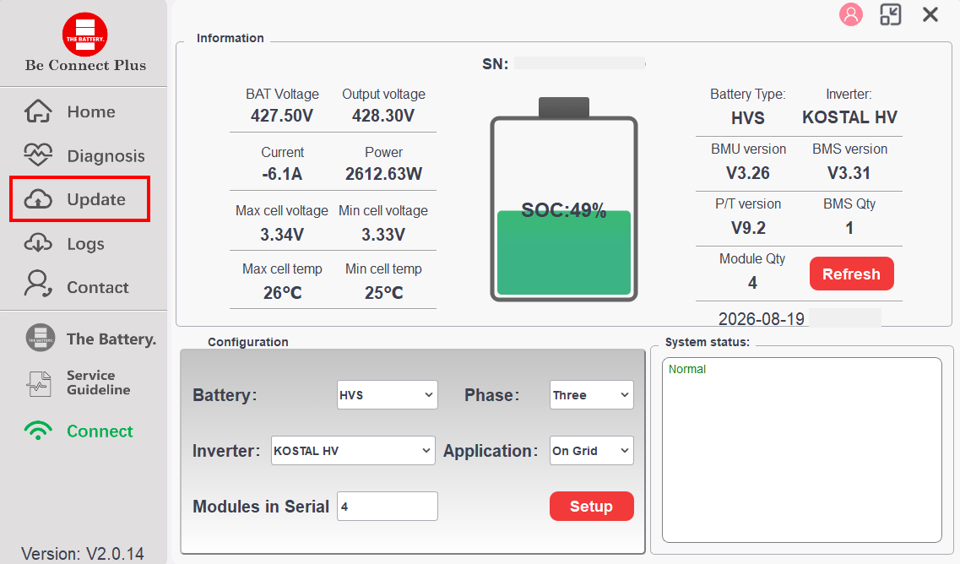Click the green Connect wifi icon

click(38, 431)
